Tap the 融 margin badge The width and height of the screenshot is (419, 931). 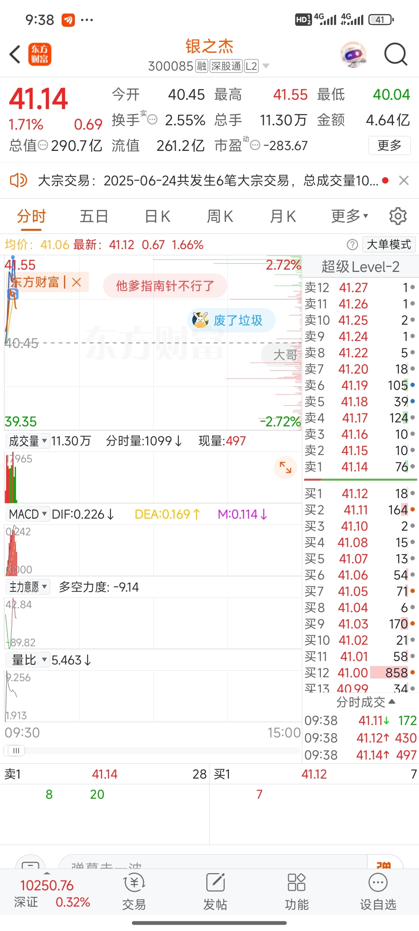pyautogui.click(x=201, y=66)
